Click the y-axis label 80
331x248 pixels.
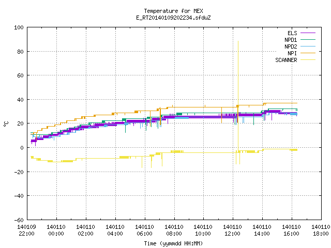pyautogui.click(x=21, y=52)
